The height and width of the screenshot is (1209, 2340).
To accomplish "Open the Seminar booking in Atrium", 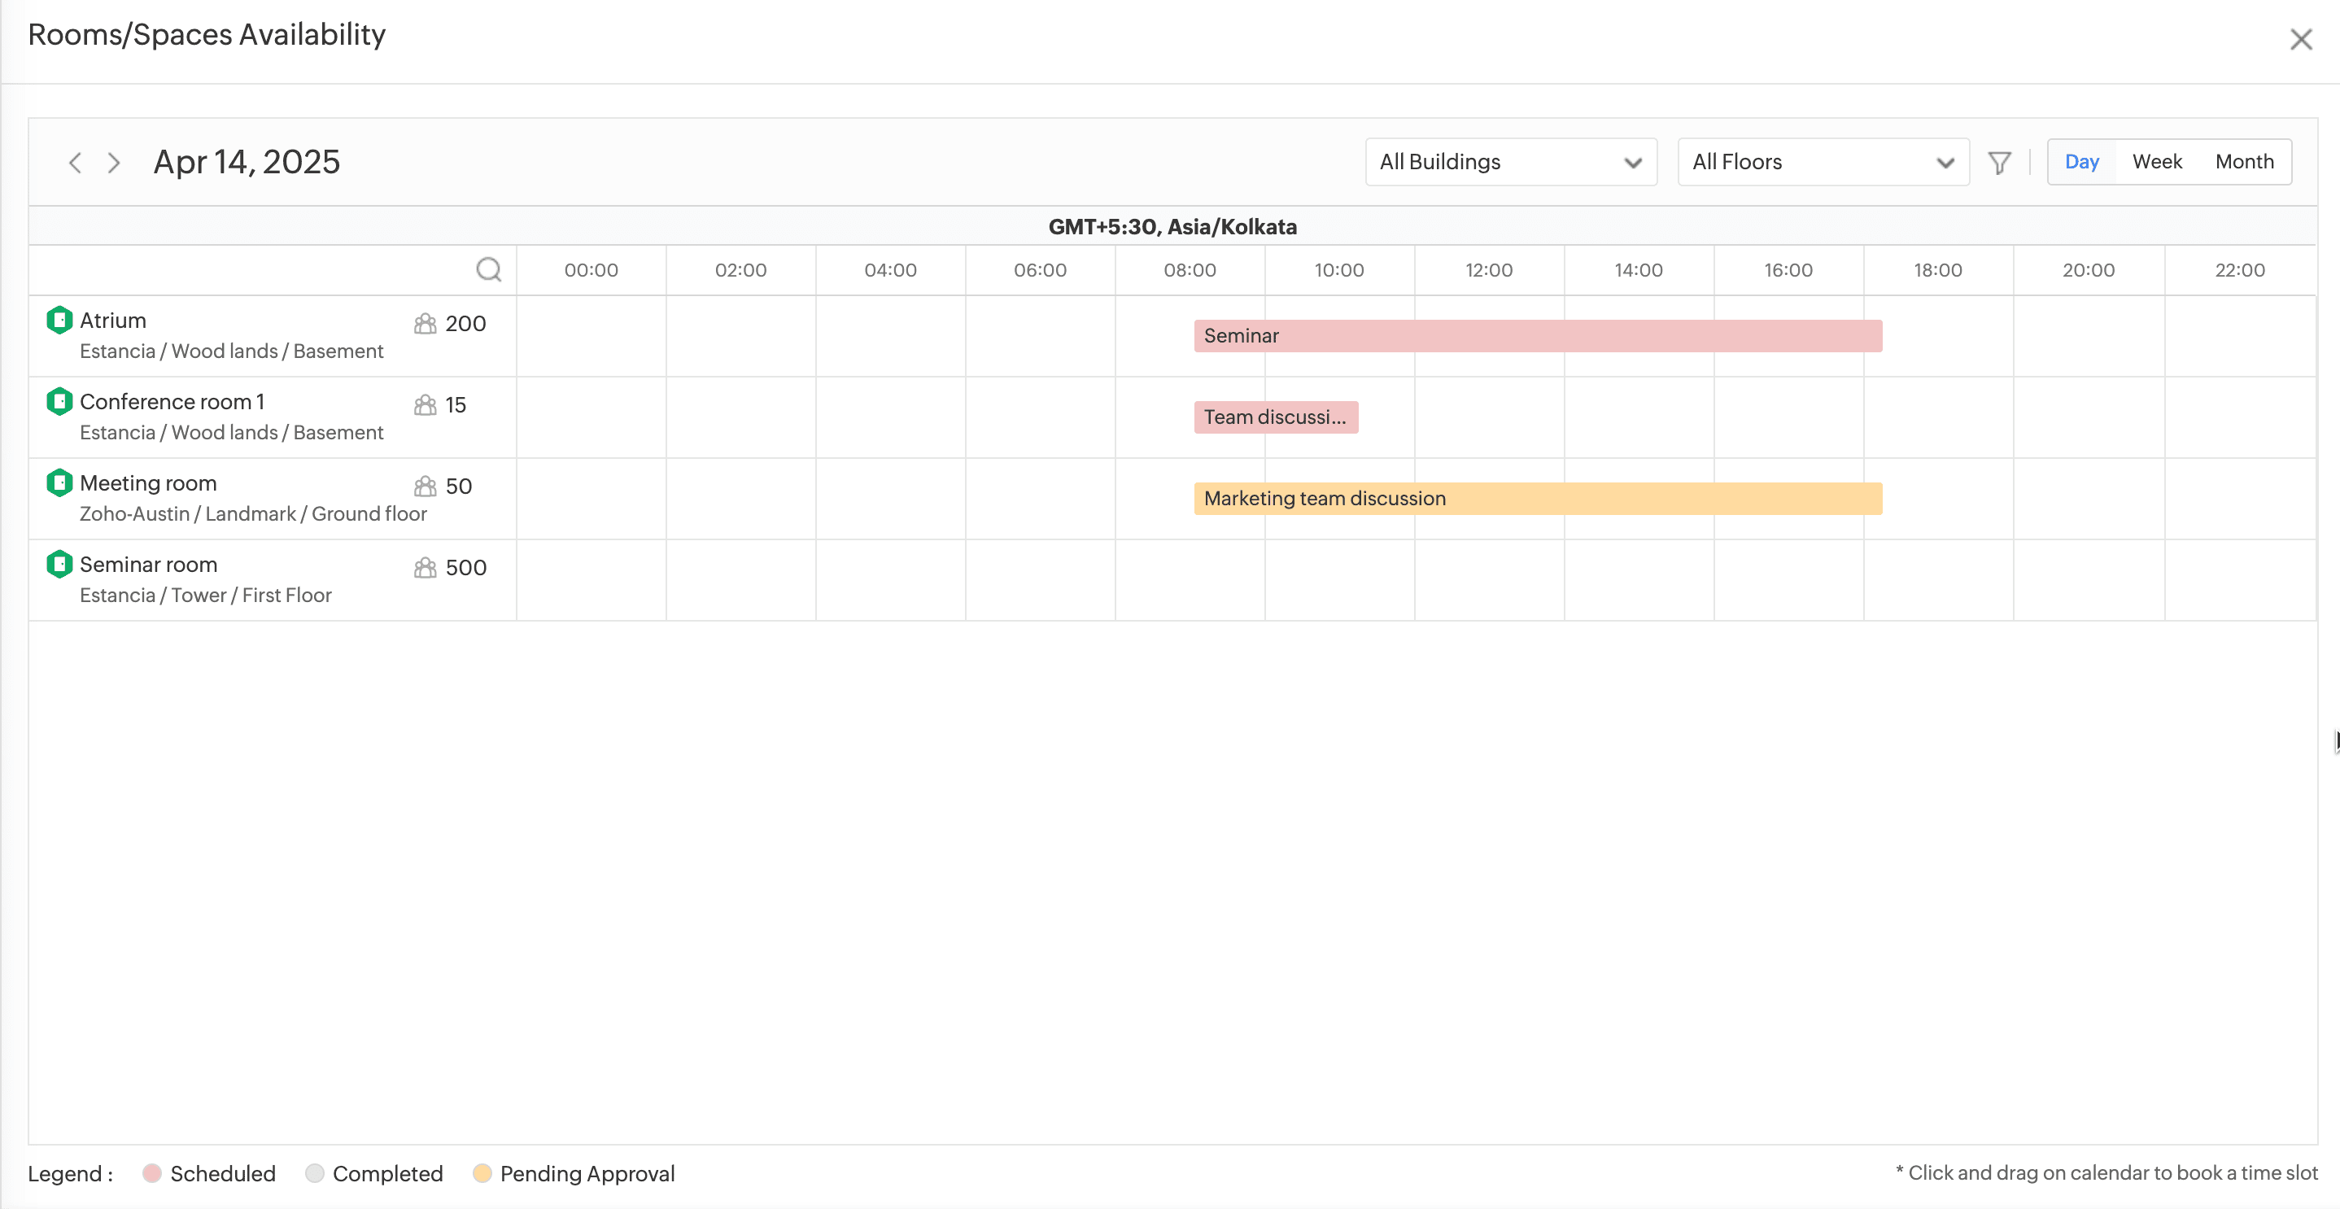I will pyautogui.click(x=1537, y=336).
